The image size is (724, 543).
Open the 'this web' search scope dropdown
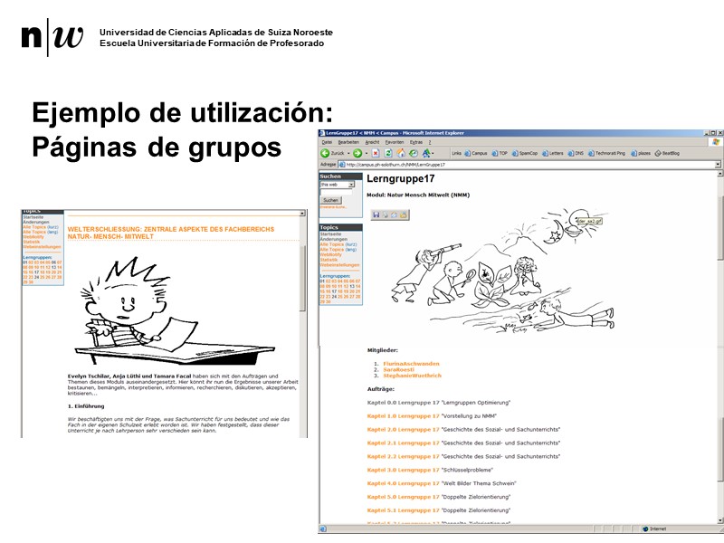(351, 184)
